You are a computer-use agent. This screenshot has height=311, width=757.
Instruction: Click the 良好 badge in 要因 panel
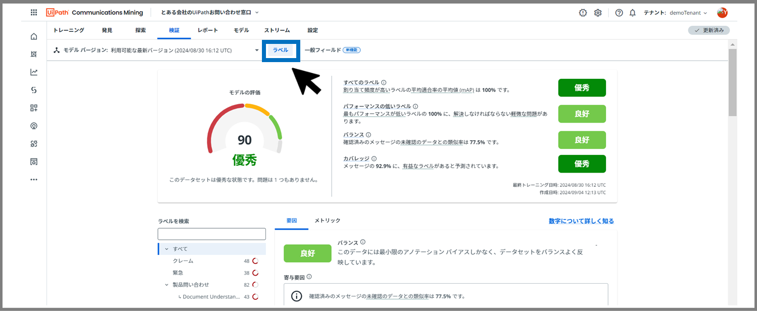point(307,253)
